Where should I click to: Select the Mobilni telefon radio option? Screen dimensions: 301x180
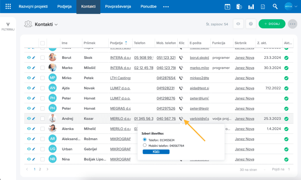pyautogui.click(x=145, y=145)
